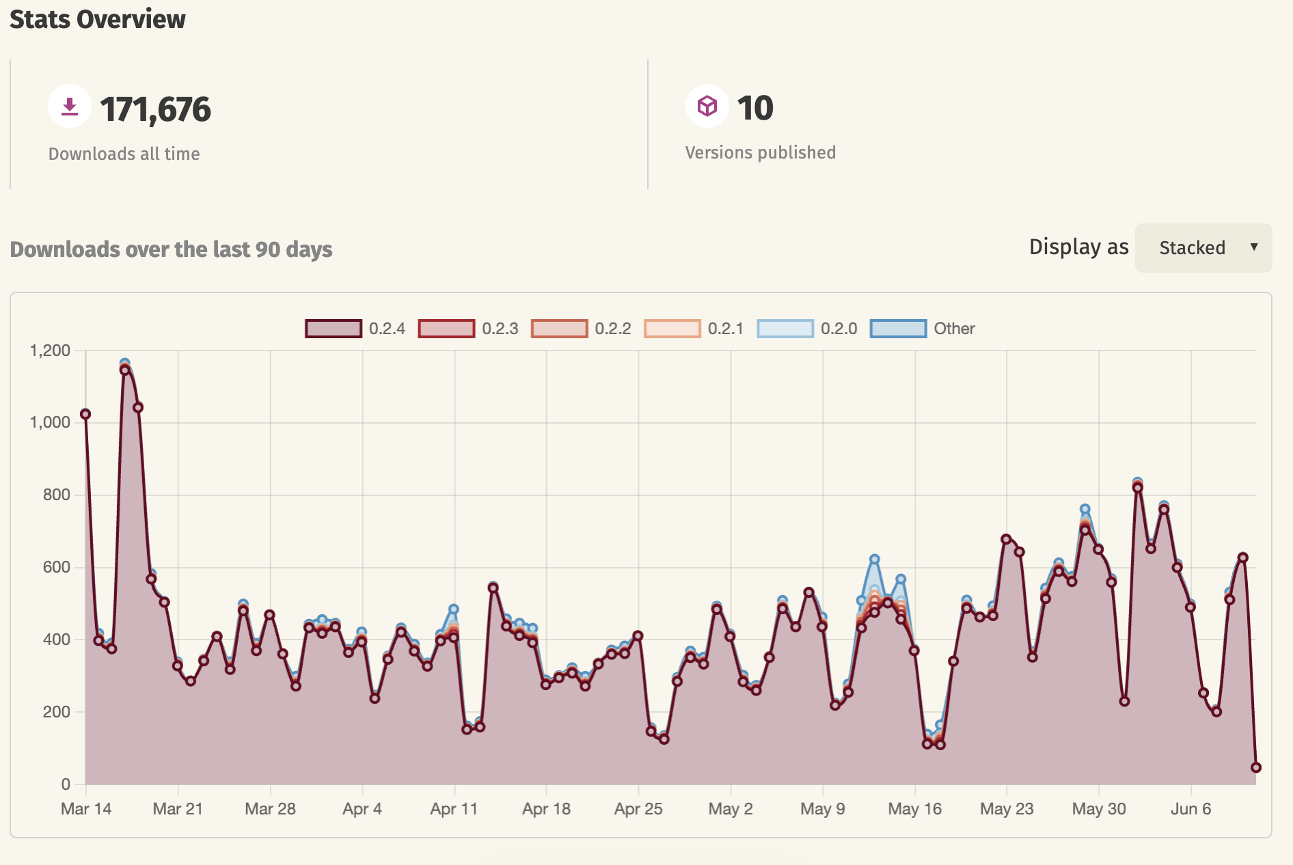Toggle the 0.2.4 legend series
The height and width of the screenshot is (865, 1293).
coord(355,329)
